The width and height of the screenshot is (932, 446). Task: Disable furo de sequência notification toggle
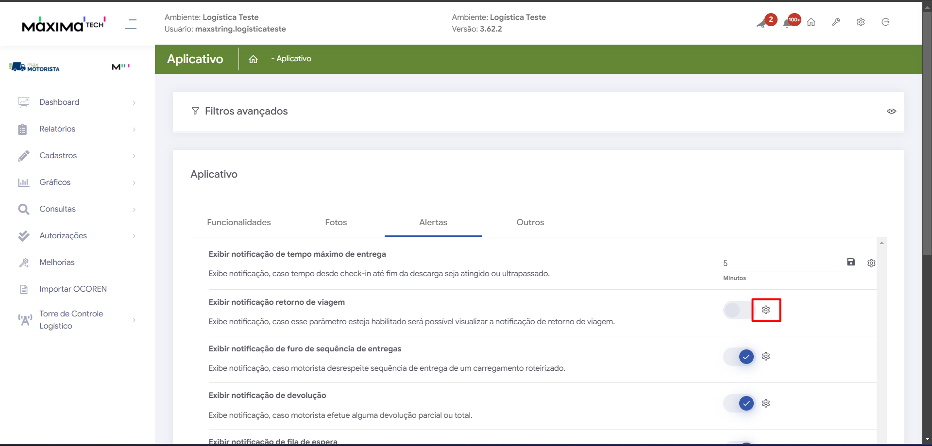740,357
